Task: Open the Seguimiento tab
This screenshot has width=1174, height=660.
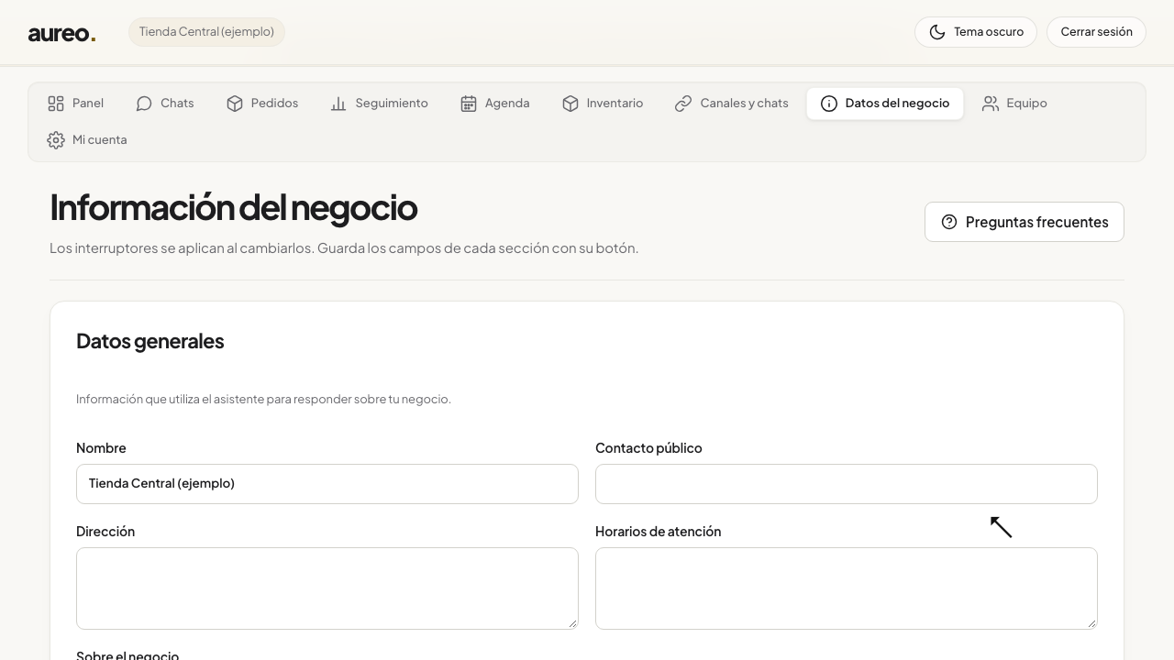Action: pyautogui.click(x=380, y=104)
